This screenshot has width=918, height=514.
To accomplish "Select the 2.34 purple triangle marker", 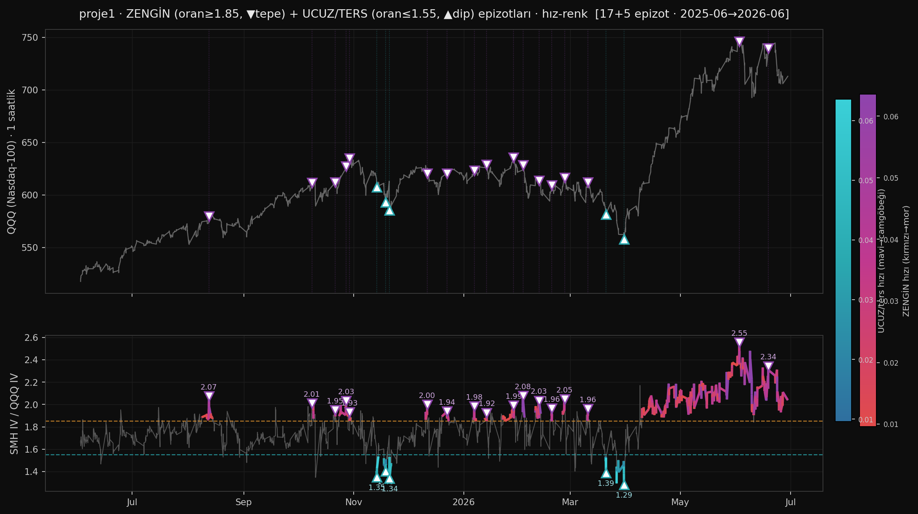I will coord(768,366).
